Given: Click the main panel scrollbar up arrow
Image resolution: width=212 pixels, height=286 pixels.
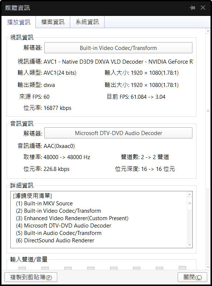Looking at the screenshot, I should 208,31.
